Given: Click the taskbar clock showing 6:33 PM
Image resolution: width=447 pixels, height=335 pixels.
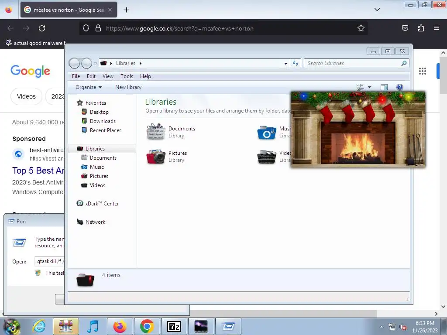Looking at the screenshot, I should (425, 327).
